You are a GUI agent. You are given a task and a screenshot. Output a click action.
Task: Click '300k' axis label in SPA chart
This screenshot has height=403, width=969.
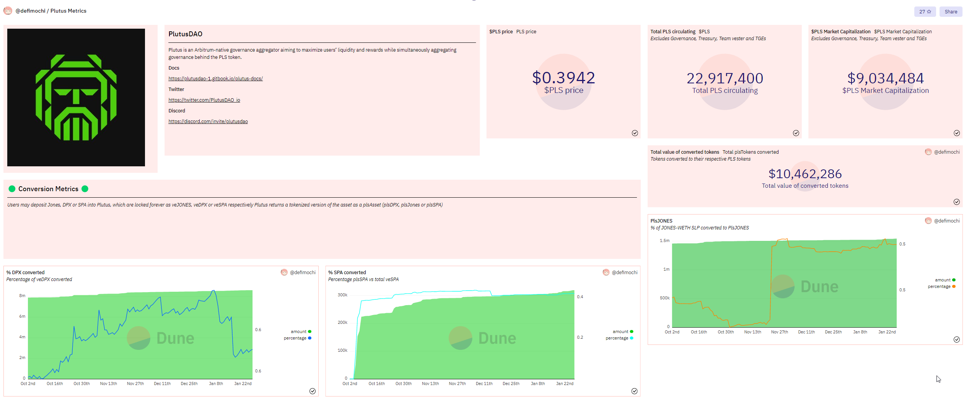[x=342, y=295]
